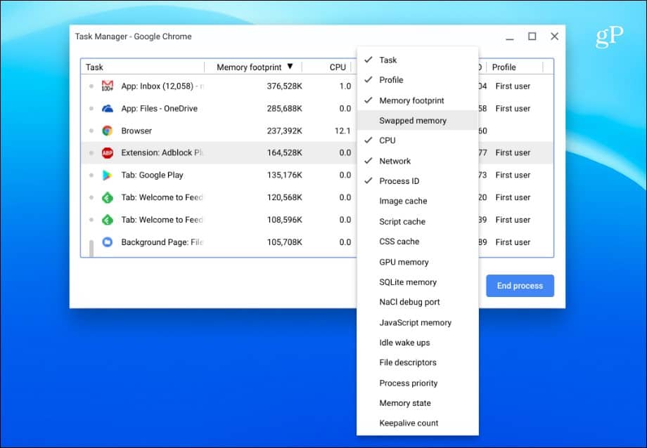Enable the Swapped memory column
Viewport: 647px width, 448px height.
[x=418, y=120]
